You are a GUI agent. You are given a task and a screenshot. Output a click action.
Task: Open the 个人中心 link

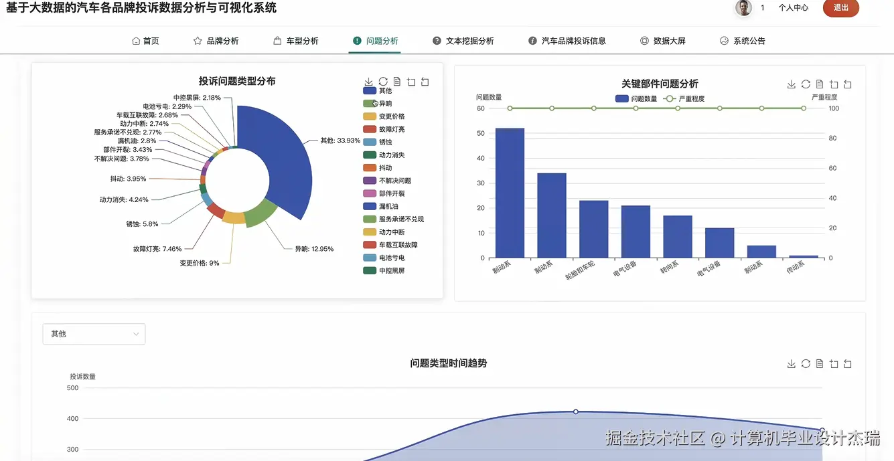[x=793, y=8]
